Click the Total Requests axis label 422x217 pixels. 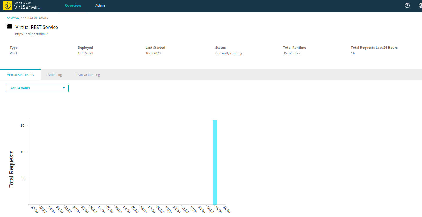(12, 169)
